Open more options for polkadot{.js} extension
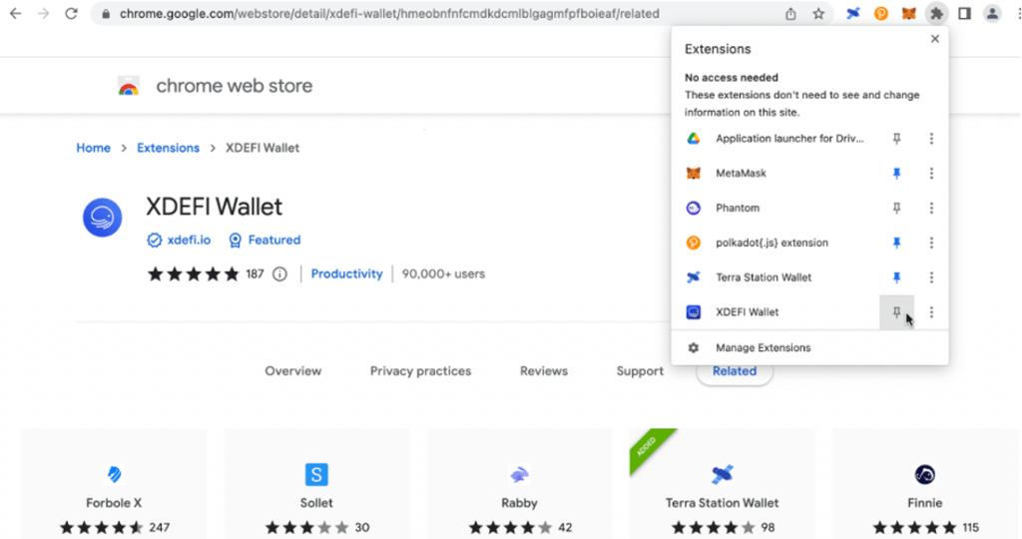 (x=931, y=243)
